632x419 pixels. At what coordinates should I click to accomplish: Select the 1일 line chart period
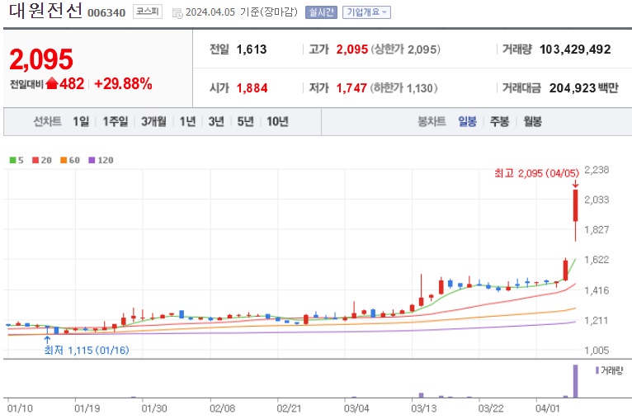[x=81, y=121]
